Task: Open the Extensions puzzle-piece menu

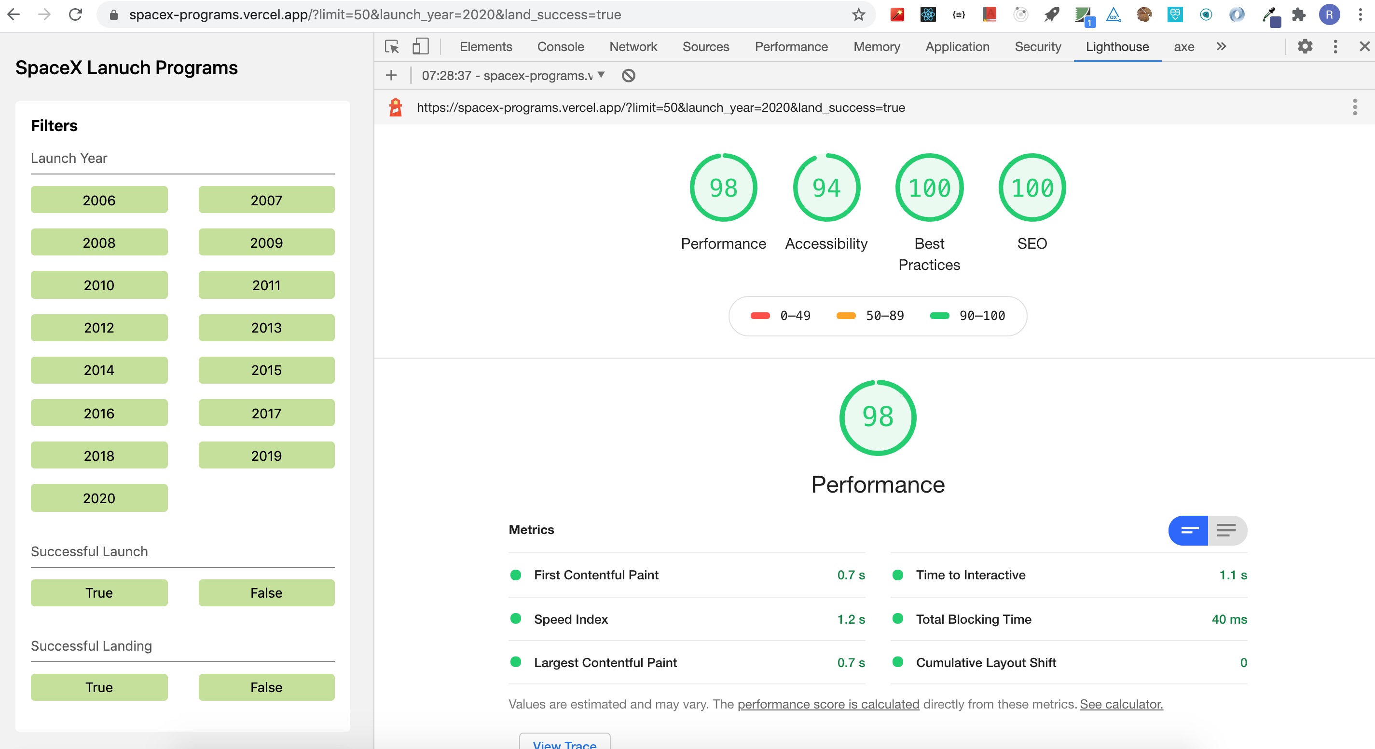Action: [1299, 14]
